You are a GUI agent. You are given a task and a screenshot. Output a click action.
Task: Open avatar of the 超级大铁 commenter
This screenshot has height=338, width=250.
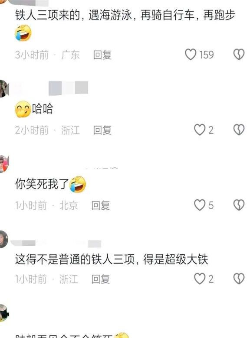[x=4, y=239]
